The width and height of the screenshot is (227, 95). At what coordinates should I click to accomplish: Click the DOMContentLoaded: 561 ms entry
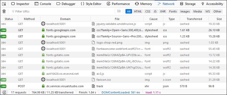click(121, 92)
